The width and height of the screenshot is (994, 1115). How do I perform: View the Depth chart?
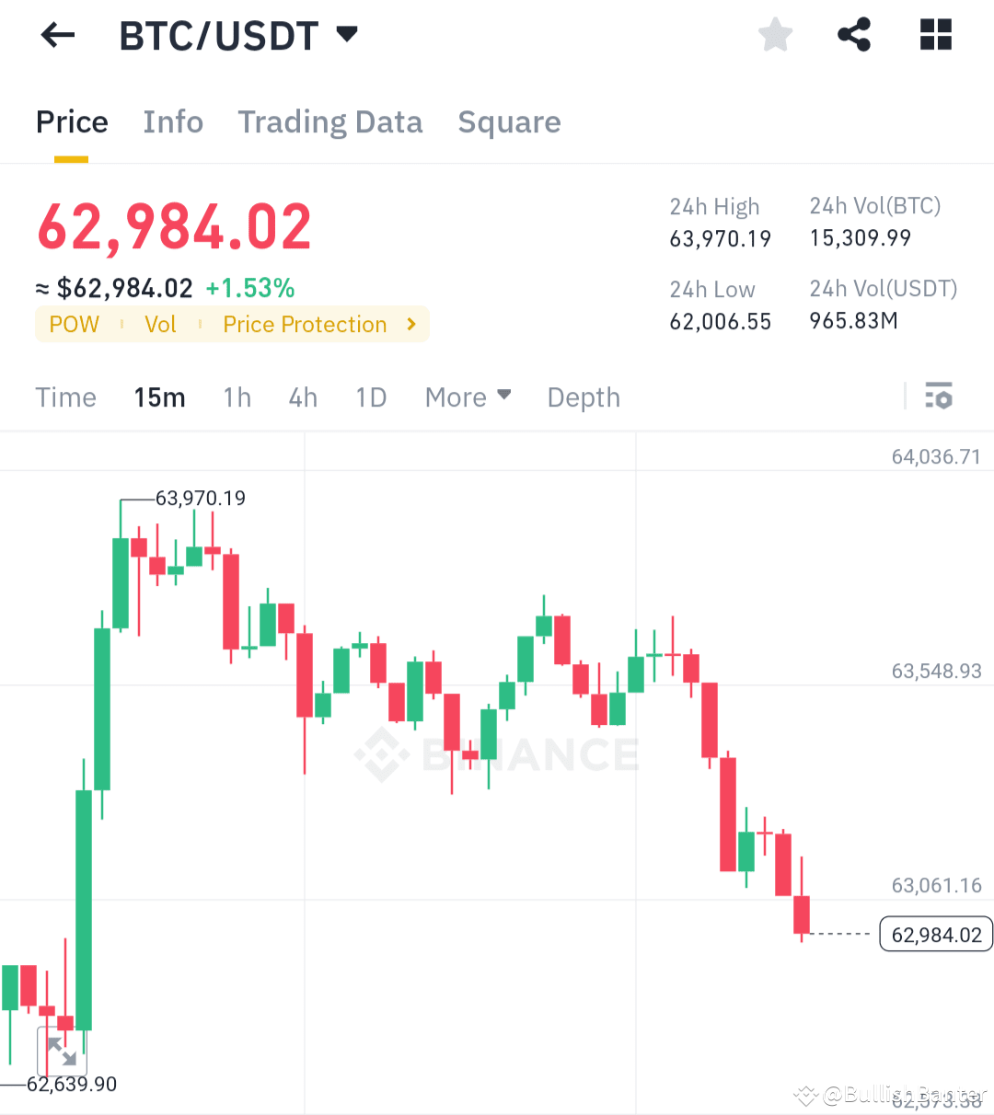pos(584,397)
